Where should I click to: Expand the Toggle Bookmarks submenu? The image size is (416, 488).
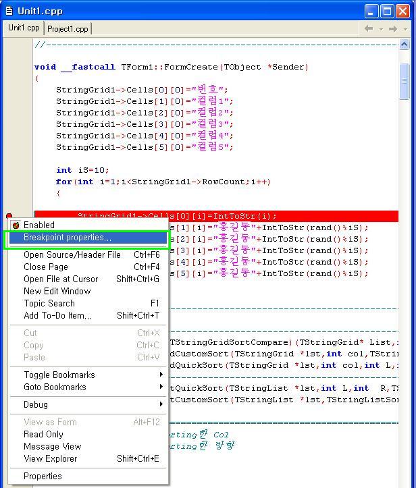(x=59, y=375)
